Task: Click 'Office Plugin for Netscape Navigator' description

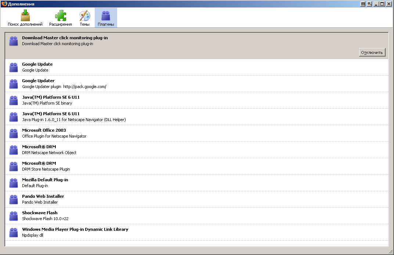Action: (x=54, y=136)
